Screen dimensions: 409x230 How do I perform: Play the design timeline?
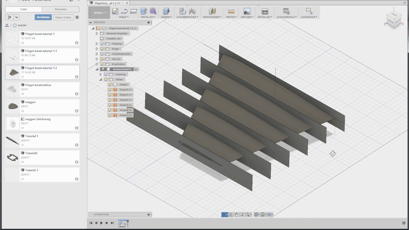(102, 223)
